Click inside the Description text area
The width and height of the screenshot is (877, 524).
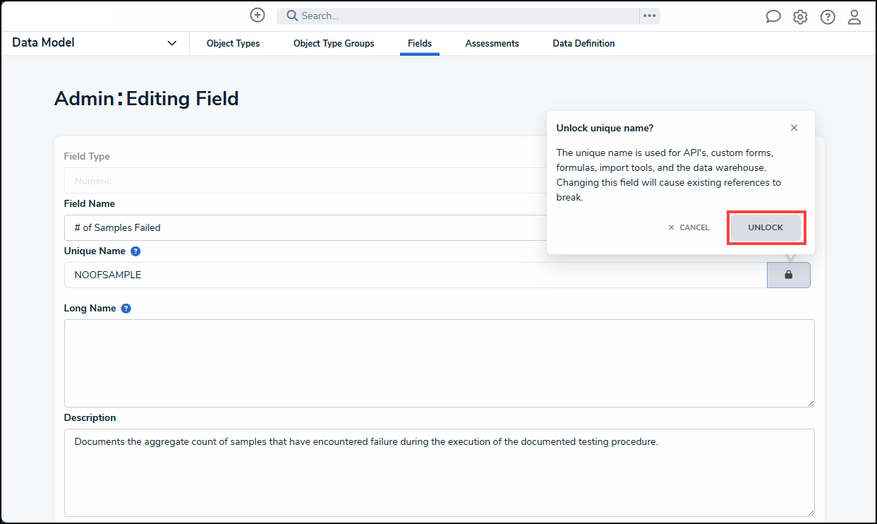click(x=439, y=472)
